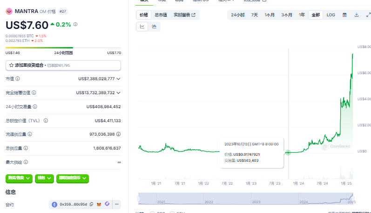Viewport: 371px width, 213px height.
Task: Open the 实时图表 tab
Action: coord(184,15)
